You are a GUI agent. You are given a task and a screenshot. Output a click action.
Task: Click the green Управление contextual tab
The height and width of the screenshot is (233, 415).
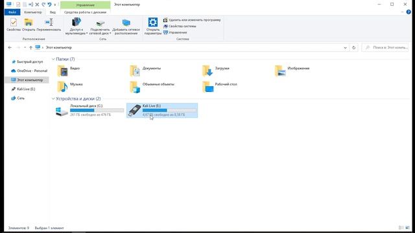click(x=85, y=5)
